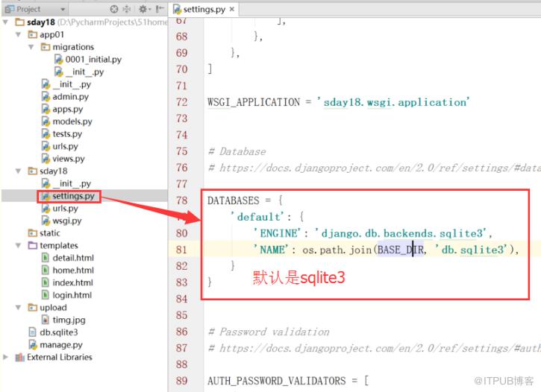541x392 pixels.
Task: Select models.py file icon
Action: [46, 121]
